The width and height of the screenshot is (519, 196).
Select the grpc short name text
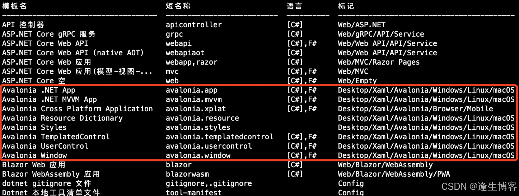pyautogui.click(x=174, y=34)
